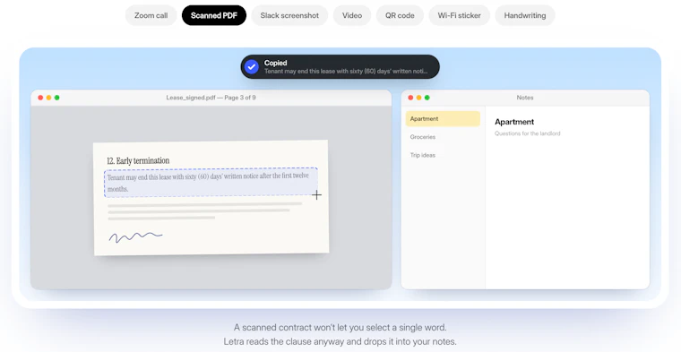
Task: Click 'A scanned contract won't let you' caption
Action: click(340, 327)
